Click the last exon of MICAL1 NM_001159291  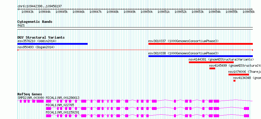[247, 116]
